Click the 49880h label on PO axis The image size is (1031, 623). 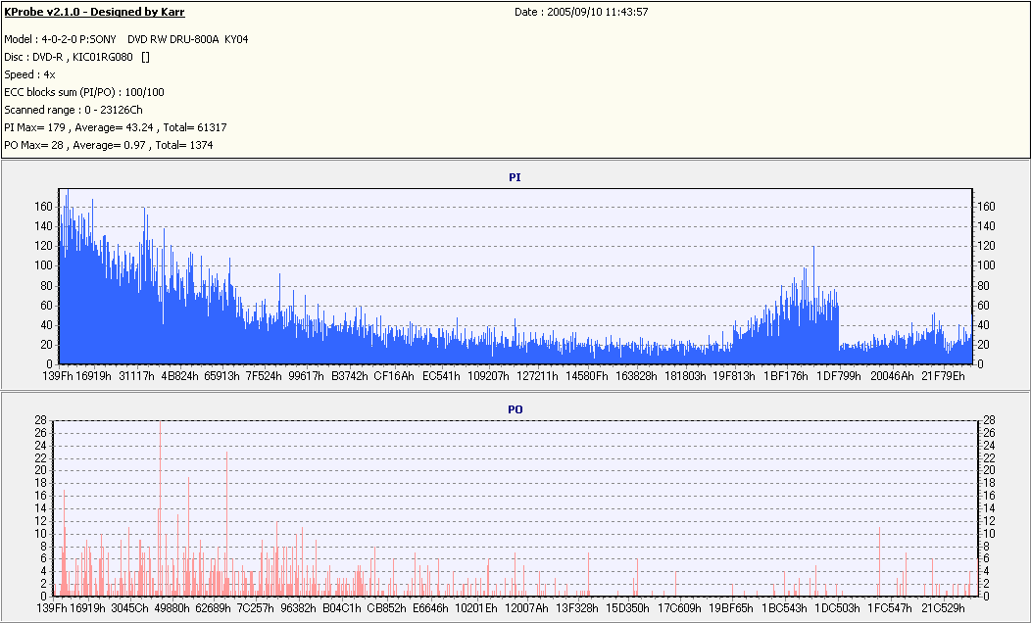172,608
